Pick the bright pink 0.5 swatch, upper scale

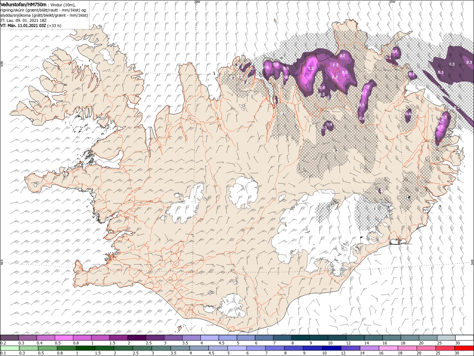(x=64, y=337)
